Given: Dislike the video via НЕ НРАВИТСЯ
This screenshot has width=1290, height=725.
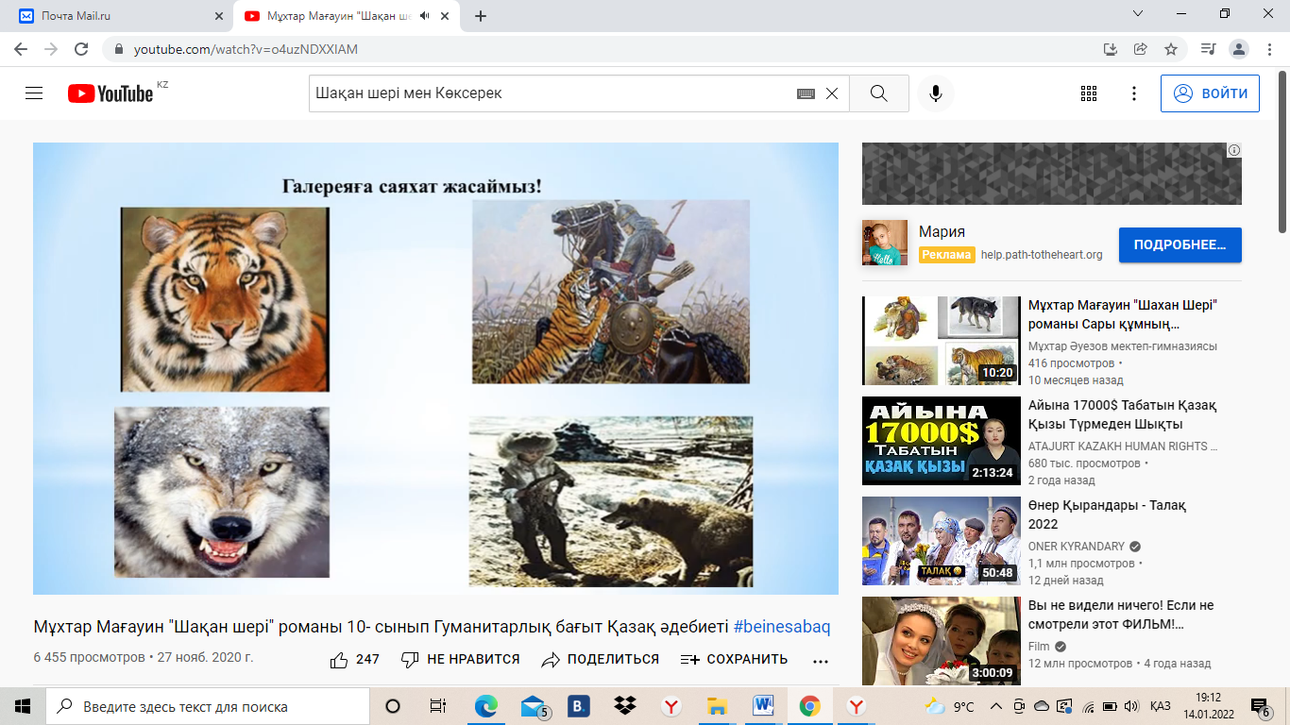Looking at the screenshot, I should 461,660.
